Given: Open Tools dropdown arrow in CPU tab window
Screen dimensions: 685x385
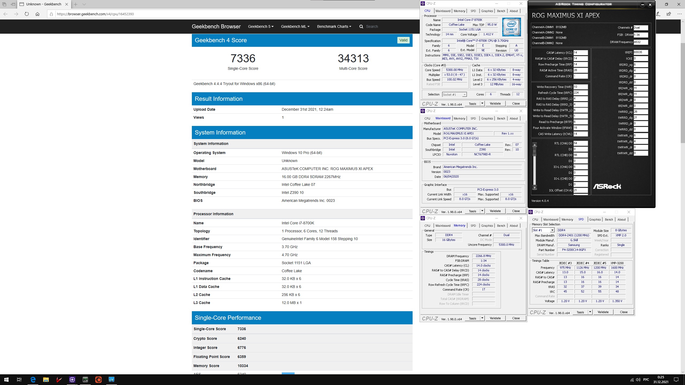Looking at the screenshot, I should click(482, 103).
